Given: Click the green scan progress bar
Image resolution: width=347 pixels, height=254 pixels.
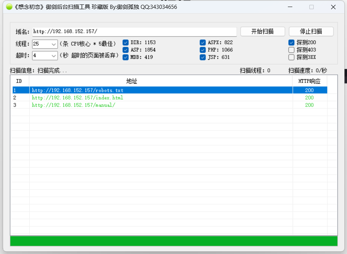Looking at the screenshot, I should [x=174, y=241].
